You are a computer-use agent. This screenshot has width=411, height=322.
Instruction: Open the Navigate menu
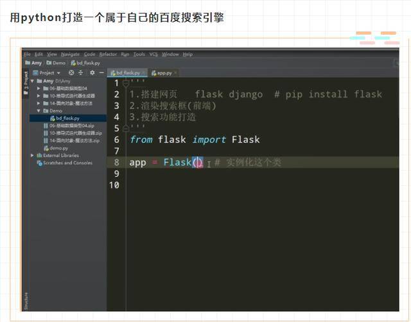(x=70, y=54)
